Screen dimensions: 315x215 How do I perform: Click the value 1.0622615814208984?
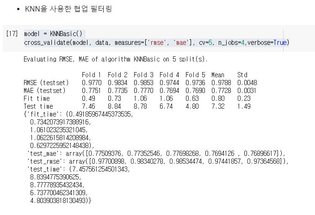(61, 138)
